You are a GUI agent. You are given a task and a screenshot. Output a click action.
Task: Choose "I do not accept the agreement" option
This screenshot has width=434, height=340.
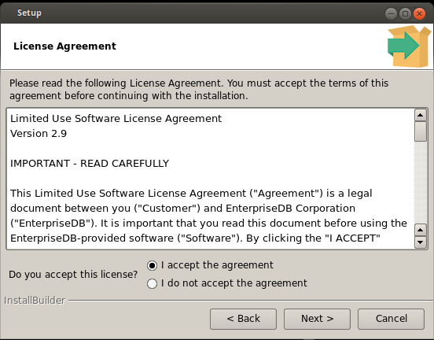point(152,284)
